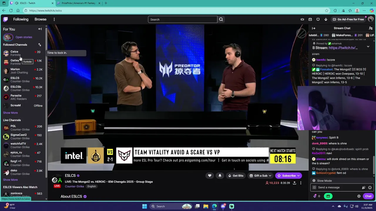This screenshot has height=211, width=376.
Task: Collapse the Stream Chat panel
Action: pyautogui.click(x=313, y=28)
